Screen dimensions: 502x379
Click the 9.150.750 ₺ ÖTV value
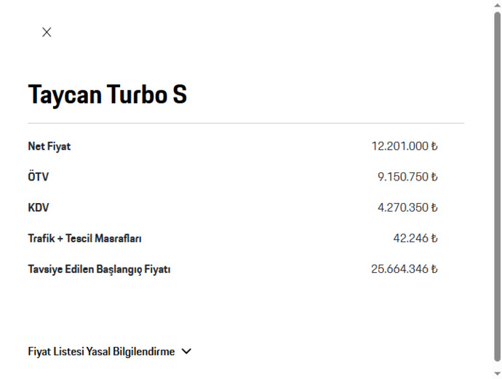pos(407,177)
